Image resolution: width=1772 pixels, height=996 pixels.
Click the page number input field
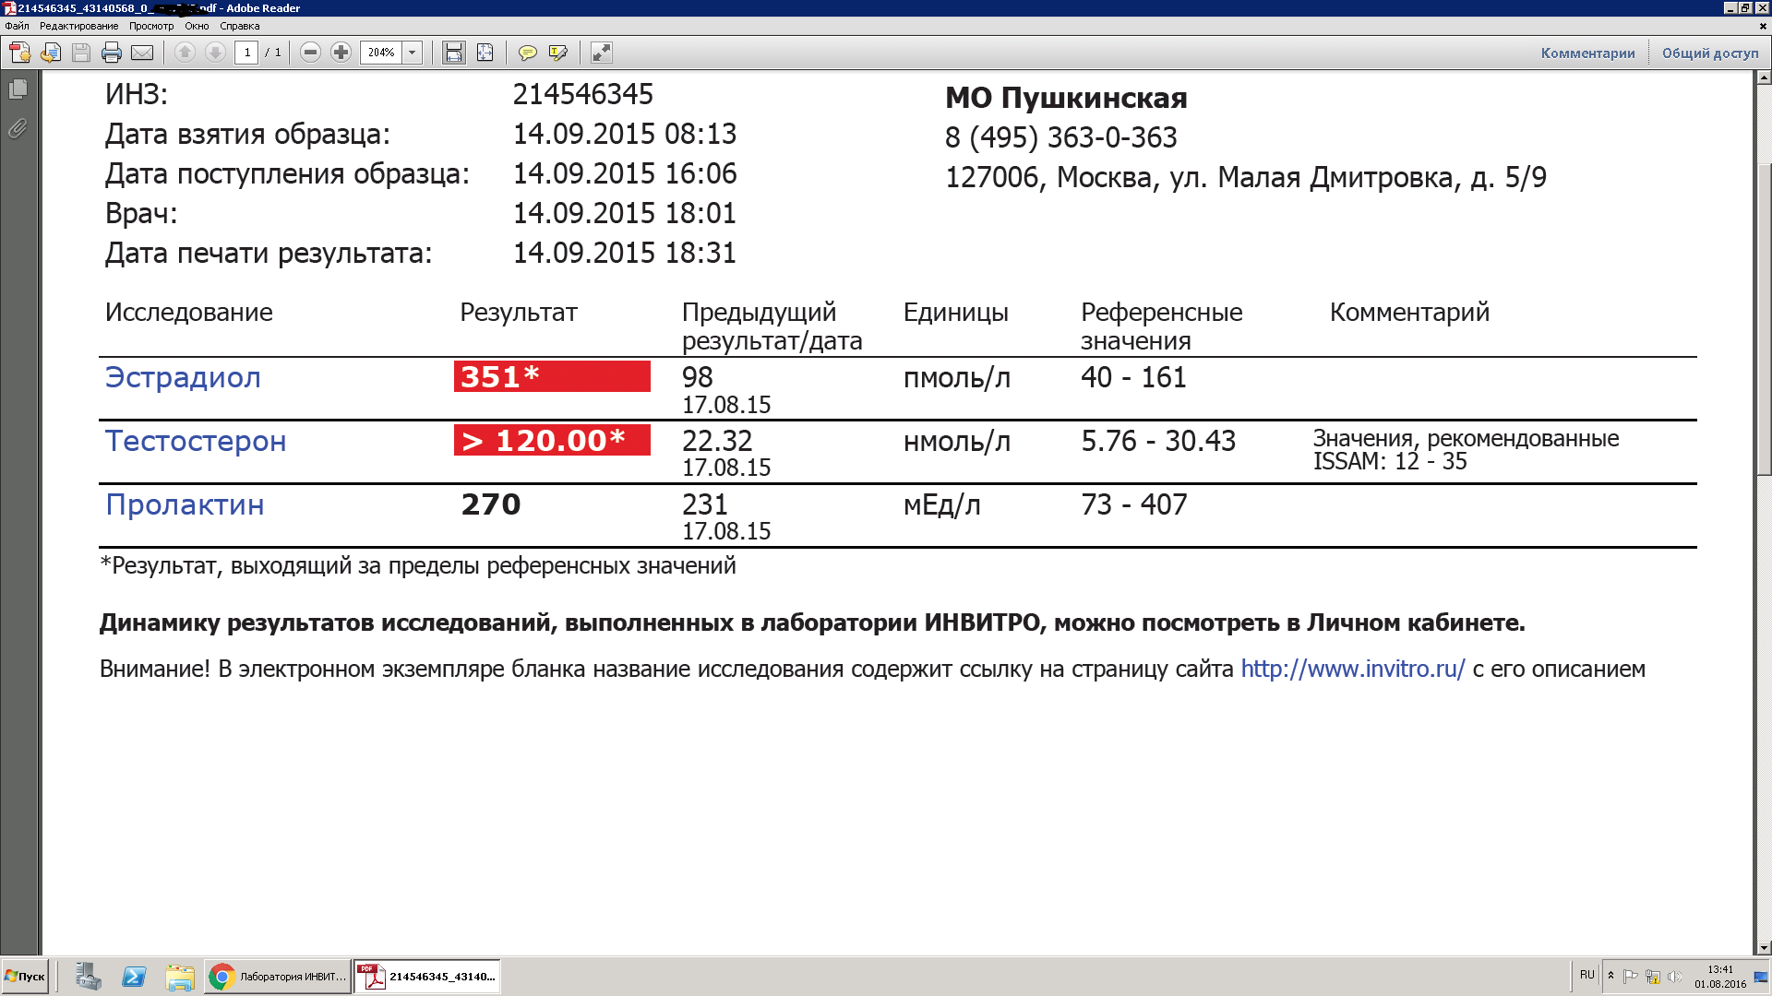tap(246, 53)
